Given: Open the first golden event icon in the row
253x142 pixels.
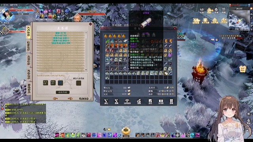Looking at the screenshot, I should click(196, 21).
